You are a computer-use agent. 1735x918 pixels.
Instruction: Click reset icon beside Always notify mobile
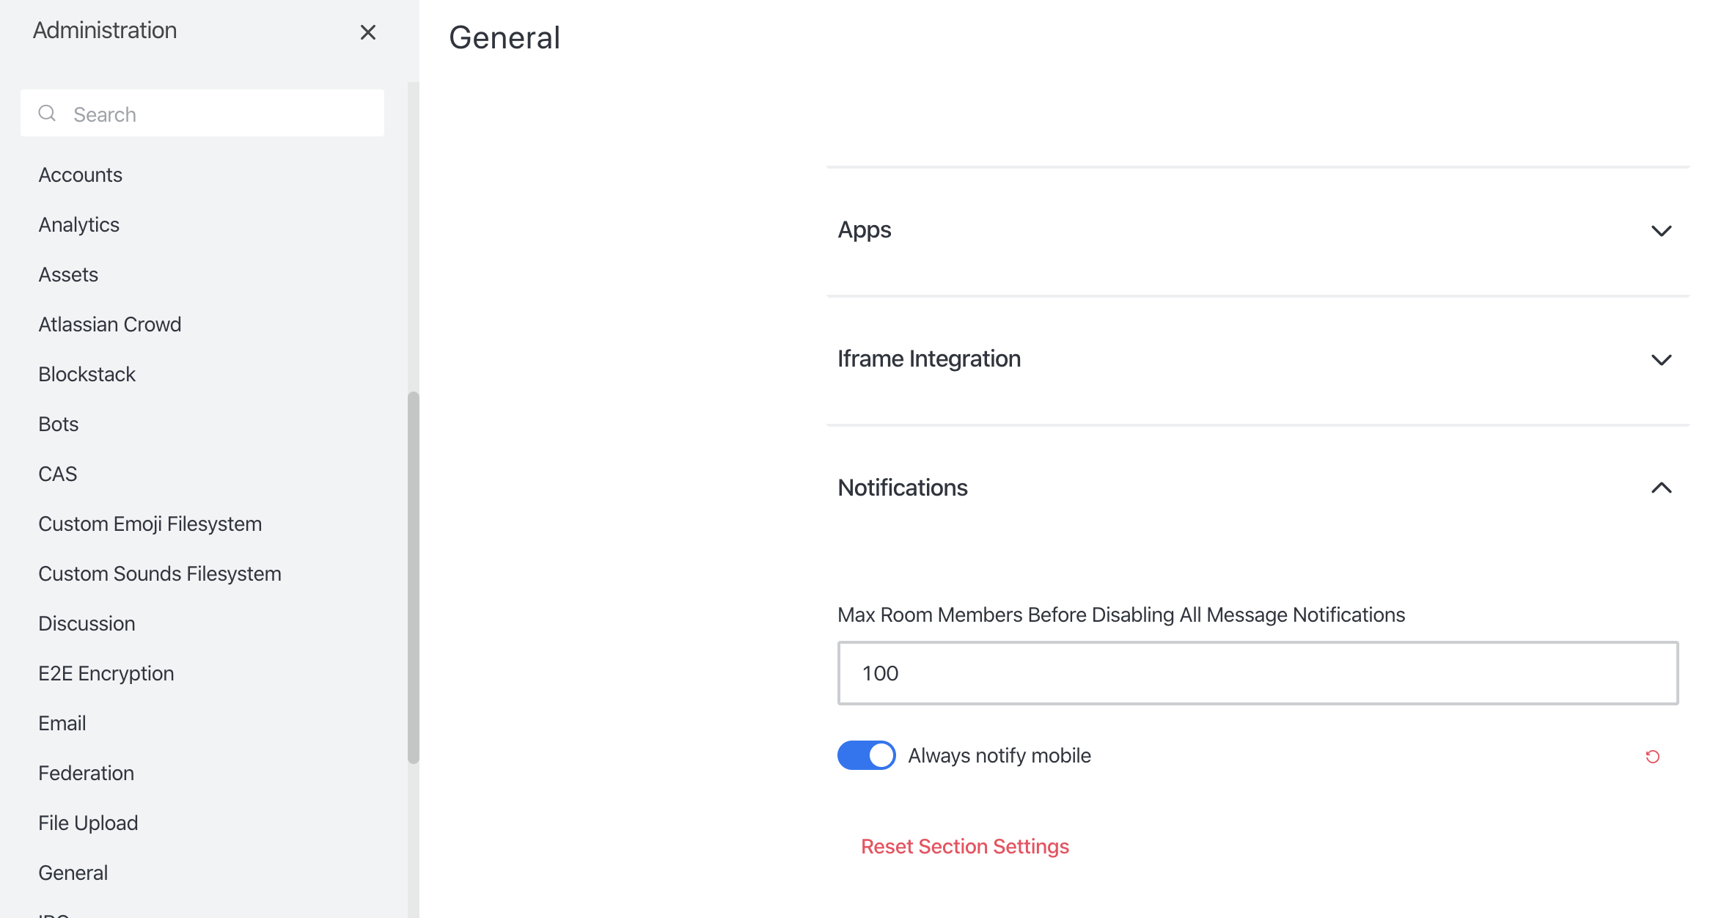click(1652, 756)
